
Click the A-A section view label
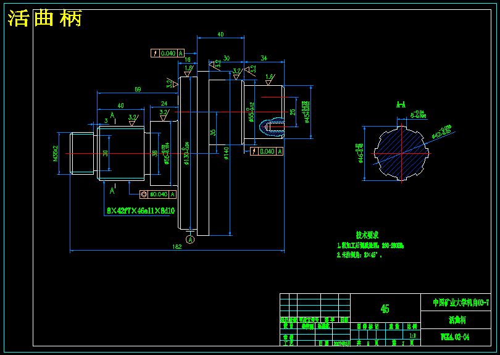[401, 104]
